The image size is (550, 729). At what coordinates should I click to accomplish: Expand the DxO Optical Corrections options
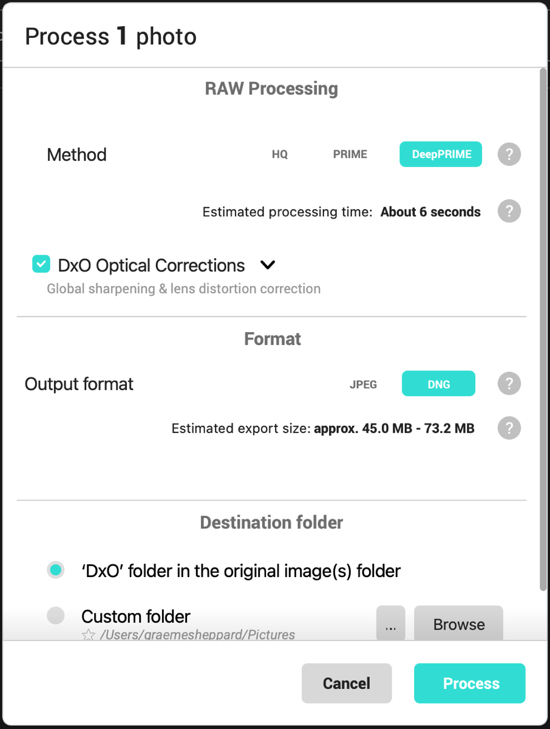(268, 265)
